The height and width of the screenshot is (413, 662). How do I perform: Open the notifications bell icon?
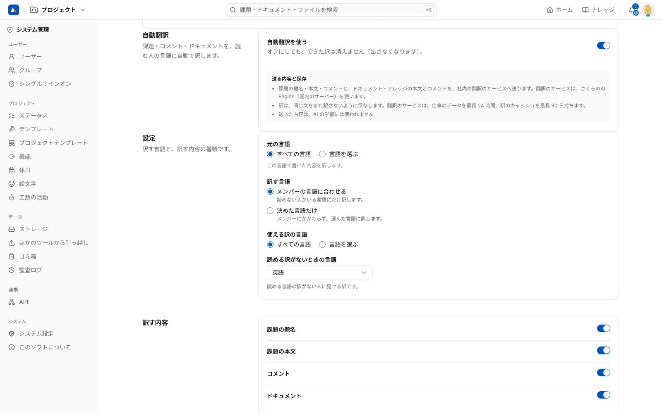pyautogui.click(x=633, y=10)
